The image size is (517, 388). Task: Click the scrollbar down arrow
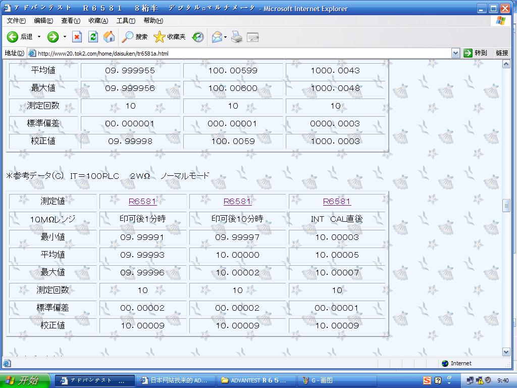point(506,352)
